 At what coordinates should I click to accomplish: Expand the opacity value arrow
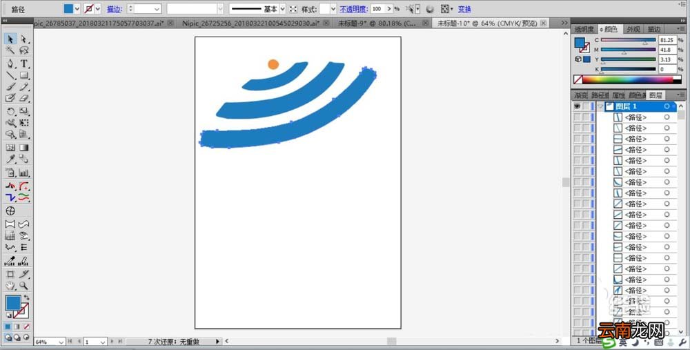pos(389,9)
